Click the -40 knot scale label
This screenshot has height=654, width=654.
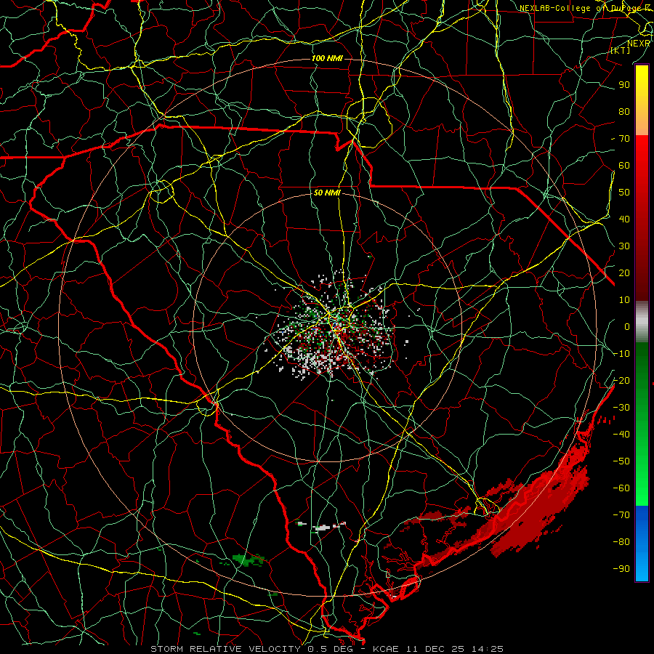621,435
